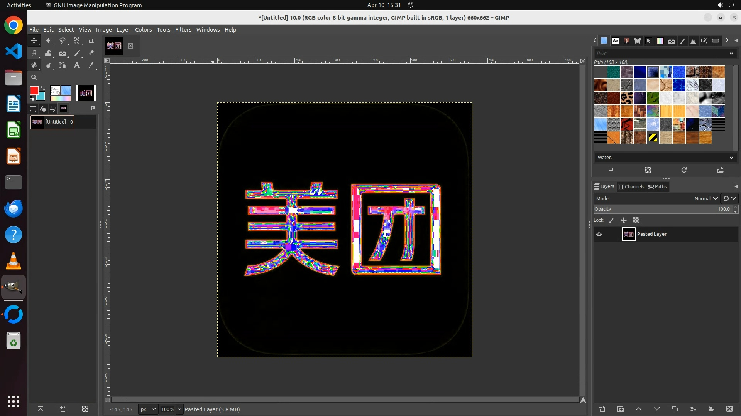Switch to the Channels tab
This screenshot has width=741, height=416.
(631, 186)
